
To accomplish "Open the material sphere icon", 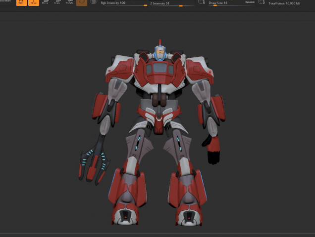I will (x=94, y=2).
